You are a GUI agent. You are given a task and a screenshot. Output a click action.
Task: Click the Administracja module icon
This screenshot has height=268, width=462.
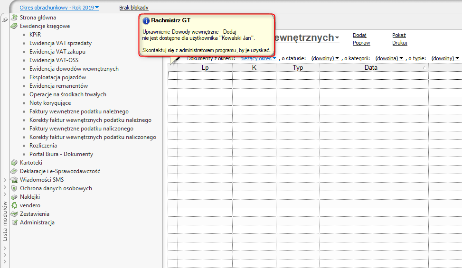[14, 222]
